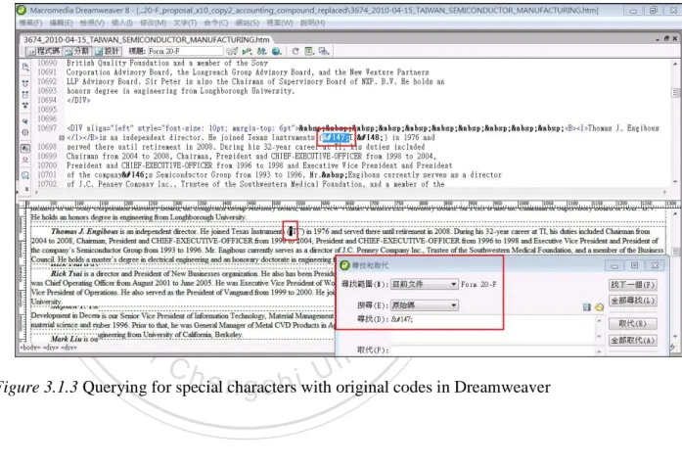Click the Rick Tsai name in design view
The height and width of the screenshot is (466, 682).
click(67, 274)
